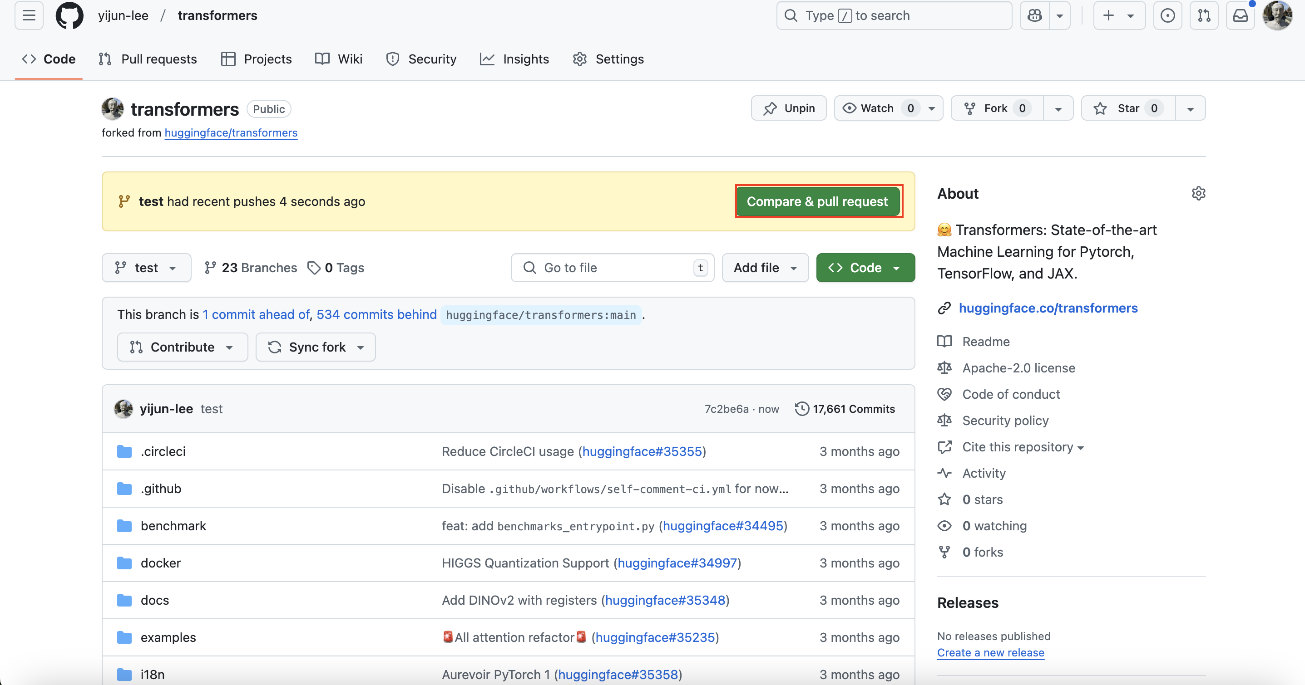View the 0 stars link
The width and height of the screenshot is (1305, 685).
(x=982, y=500)
